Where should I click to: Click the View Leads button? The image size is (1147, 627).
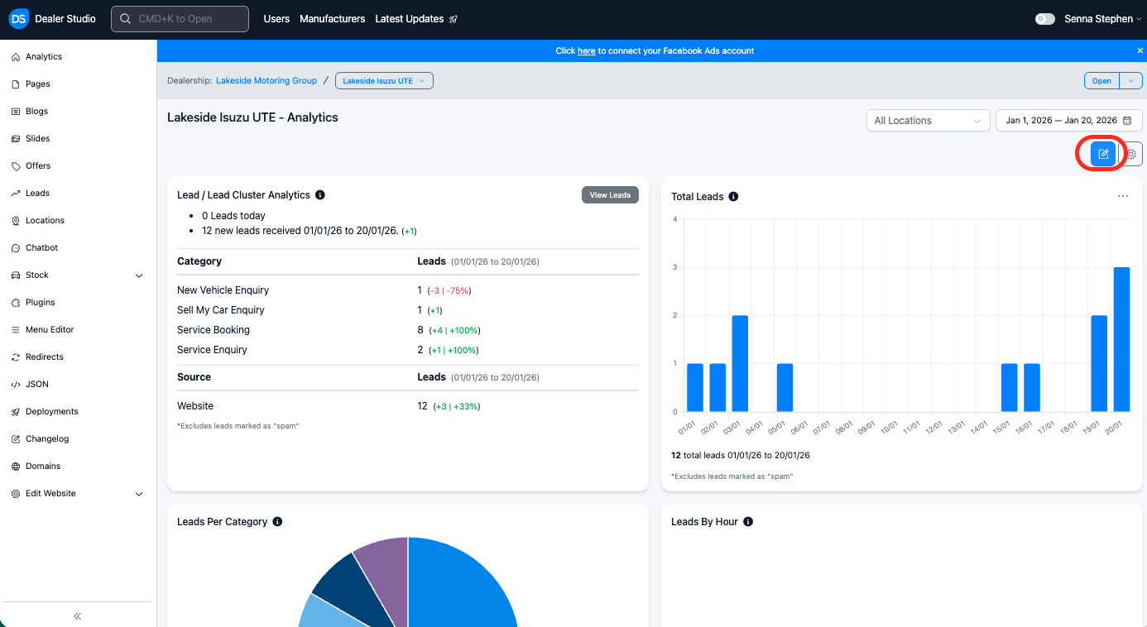[610, 195]
